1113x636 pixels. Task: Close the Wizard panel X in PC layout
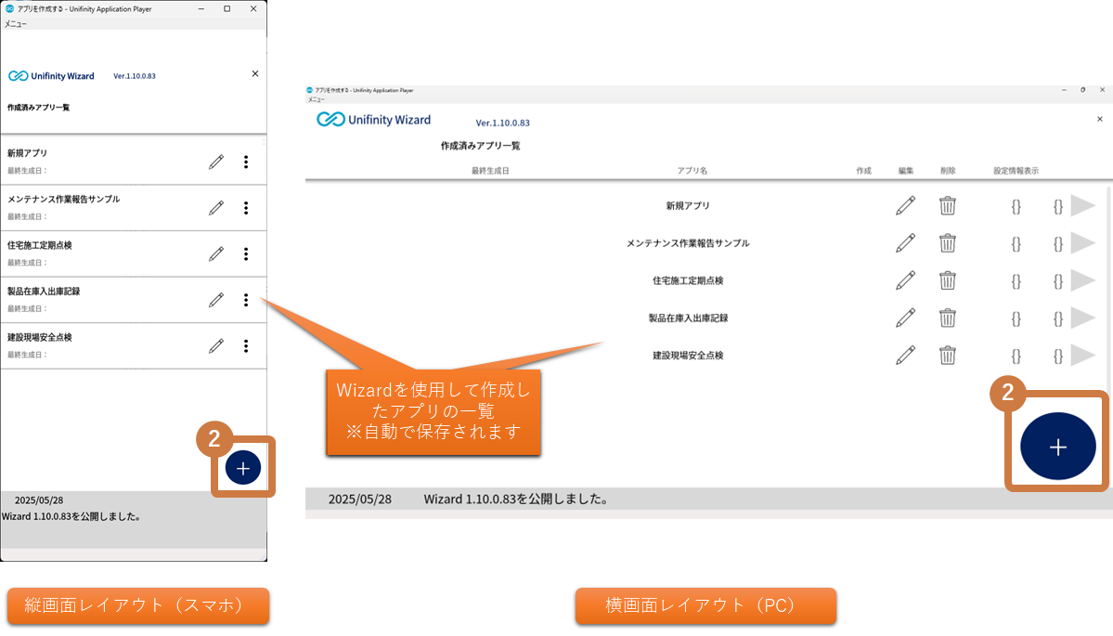[x=1100, y=119]
